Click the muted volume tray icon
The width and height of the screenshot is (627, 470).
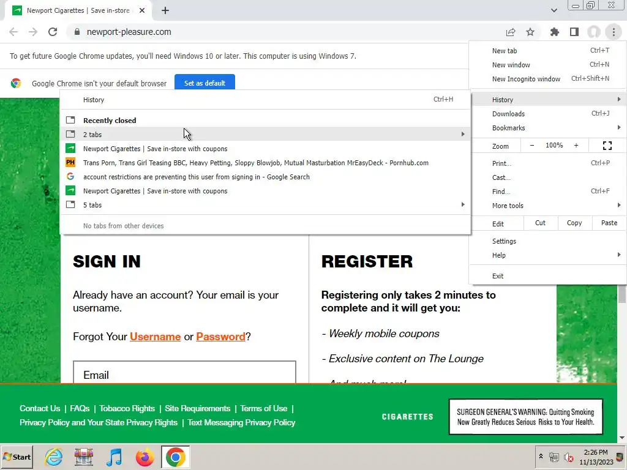tap(568, 457)
